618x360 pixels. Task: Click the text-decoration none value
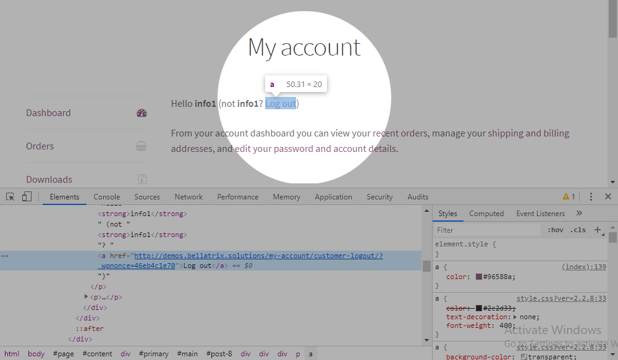[x=528, y=317]
